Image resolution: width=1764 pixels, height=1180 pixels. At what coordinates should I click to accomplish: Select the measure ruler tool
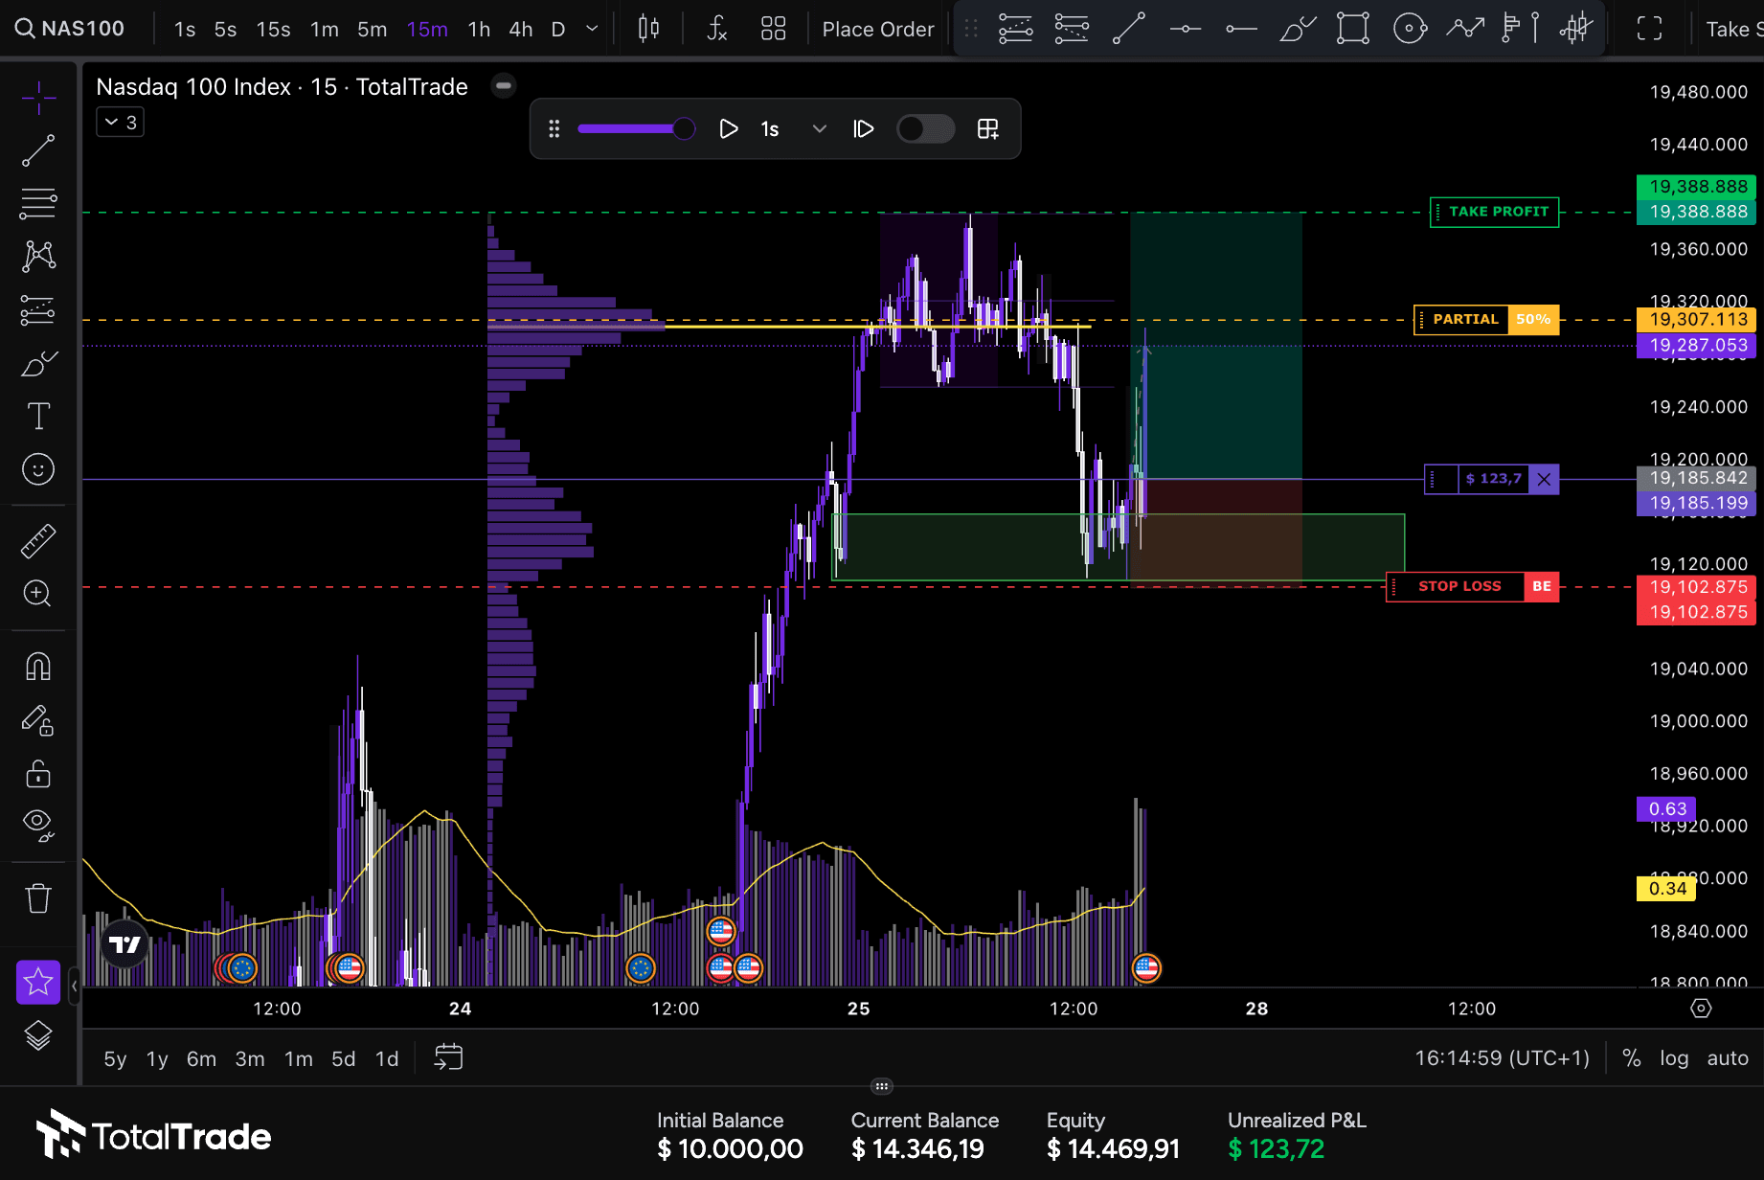(x=38, y=540)
